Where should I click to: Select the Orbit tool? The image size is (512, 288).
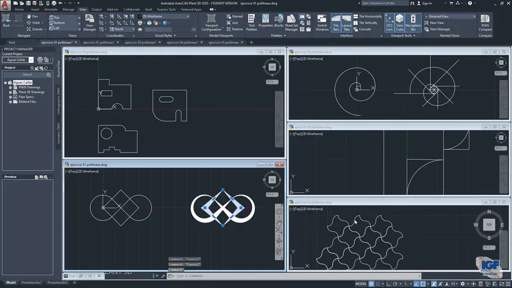tap(34, 23)
